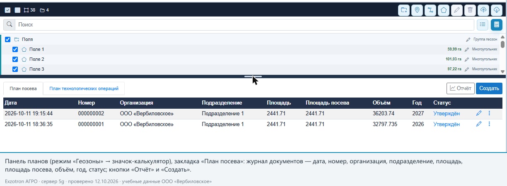This screenshot has height=186, width=507.
Task: Sort by the Объём column header
Action: point(381,103)
